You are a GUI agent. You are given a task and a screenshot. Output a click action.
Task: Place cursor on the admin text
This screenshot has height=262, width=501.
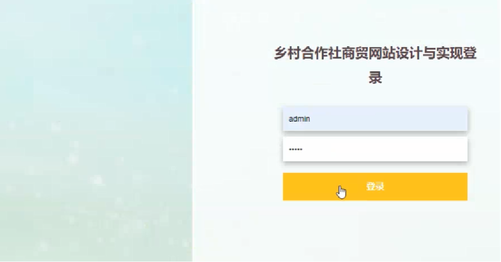point(300,119)
